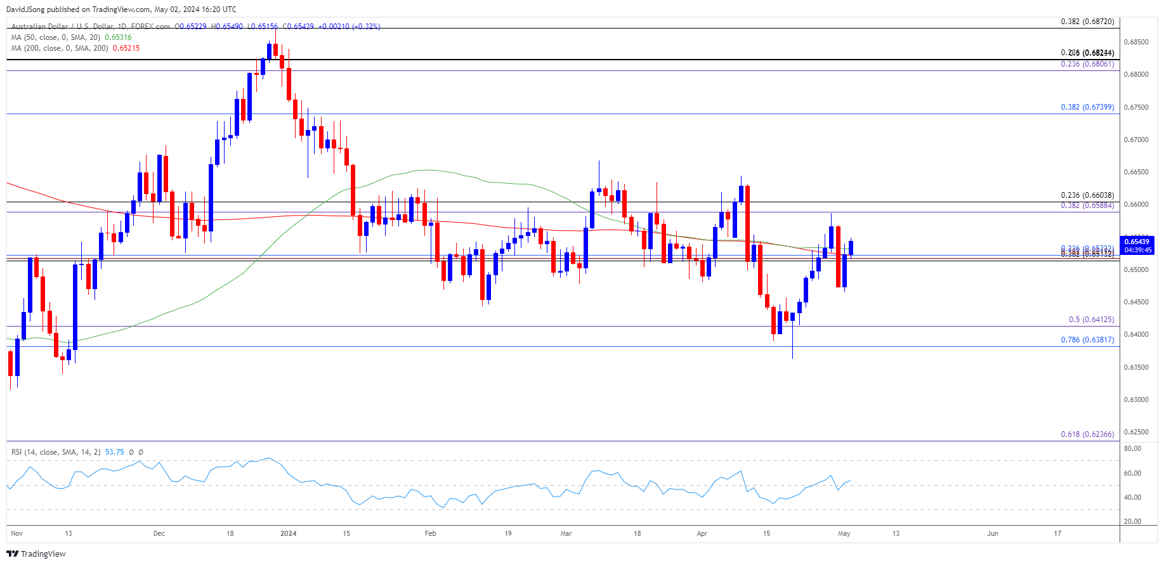Click the Australian Dollar / U.S. Dollar chart title

click(x=91, y=27)
